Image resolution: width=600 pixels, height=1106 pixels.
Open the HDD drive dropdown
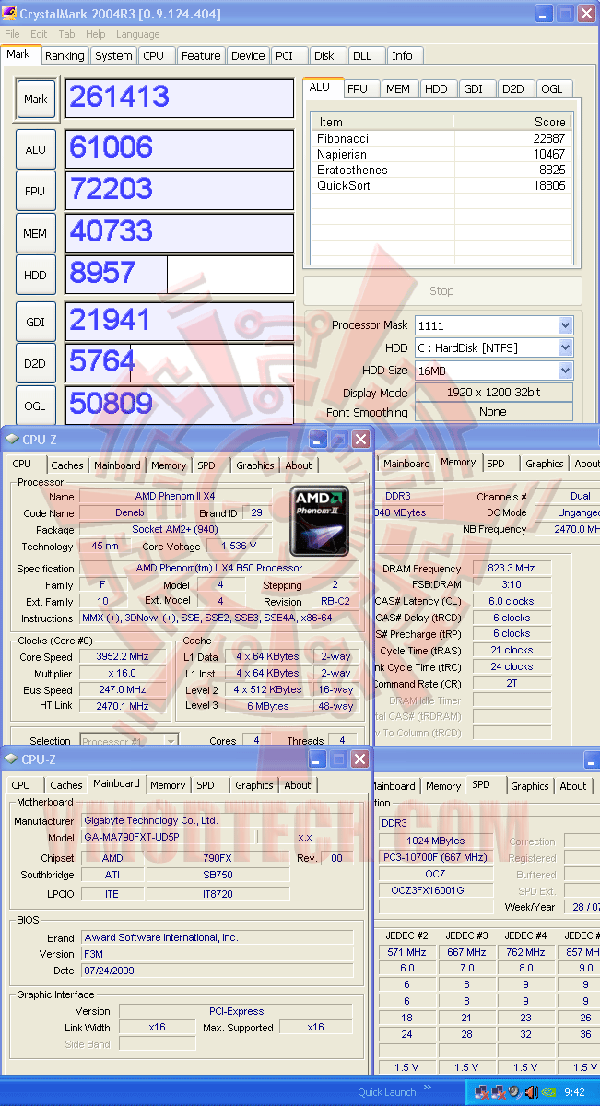[565, 347]
